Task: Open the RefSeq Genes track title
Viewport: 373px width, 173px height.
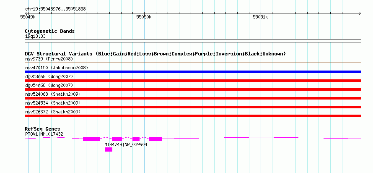Action: click(43, 129)
